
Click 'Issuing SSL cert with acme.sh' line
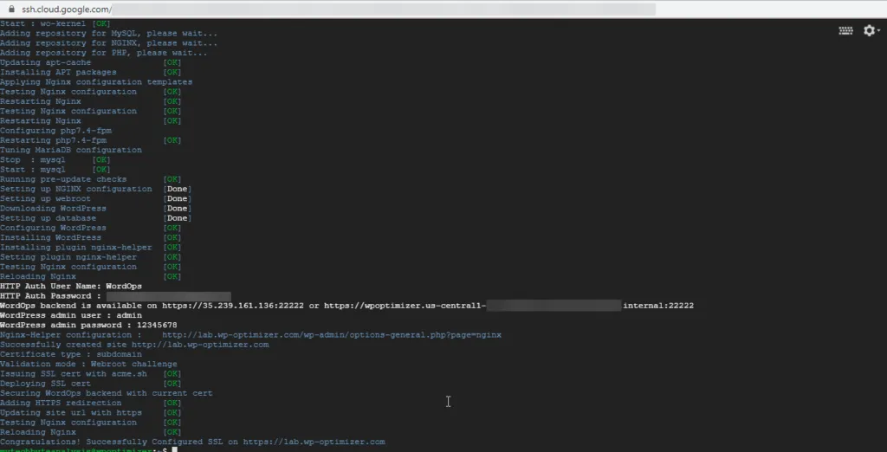[x=90, y=374]
